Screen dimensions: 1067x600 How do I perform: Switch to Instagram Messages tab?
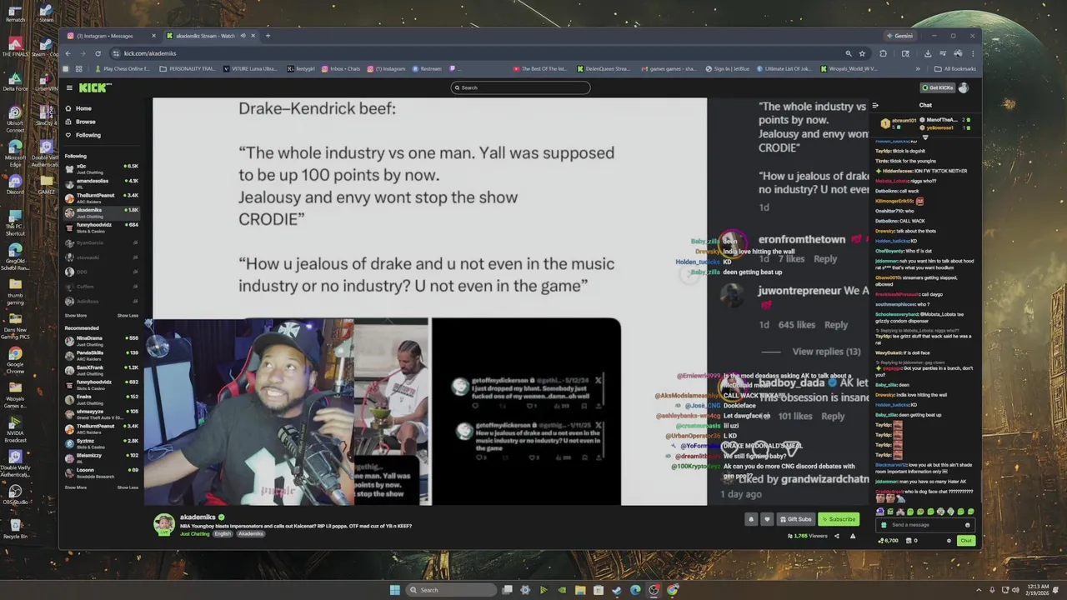(111, 36)
